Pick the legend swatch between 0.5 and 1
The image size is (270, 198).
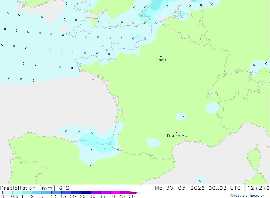click(x=17, y=193)
